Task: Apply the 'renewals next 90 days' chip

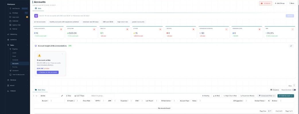Action: point(91,22)
